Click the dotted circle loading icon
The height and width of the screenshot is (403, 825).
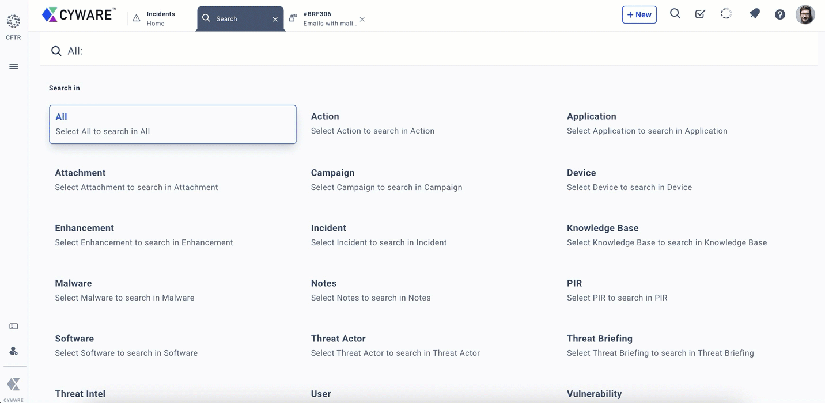(726, 14)
